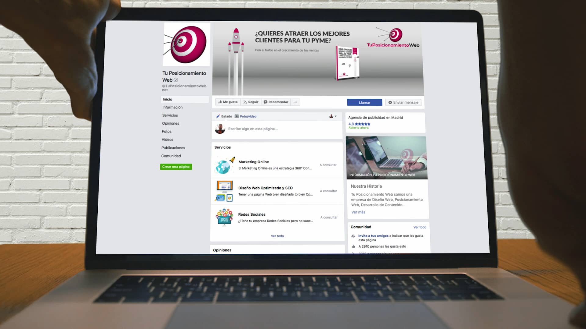586x329 pixels.
Task: Click Ver todo under Servicios list
Action: 277,236
